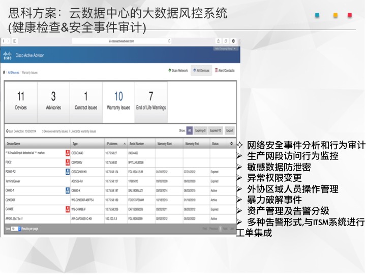Image resolution: width=366 pixels, height=275 pixels.
Task: Click the blue device icon on the R2951-R2 row
Action: coord(68,172)
